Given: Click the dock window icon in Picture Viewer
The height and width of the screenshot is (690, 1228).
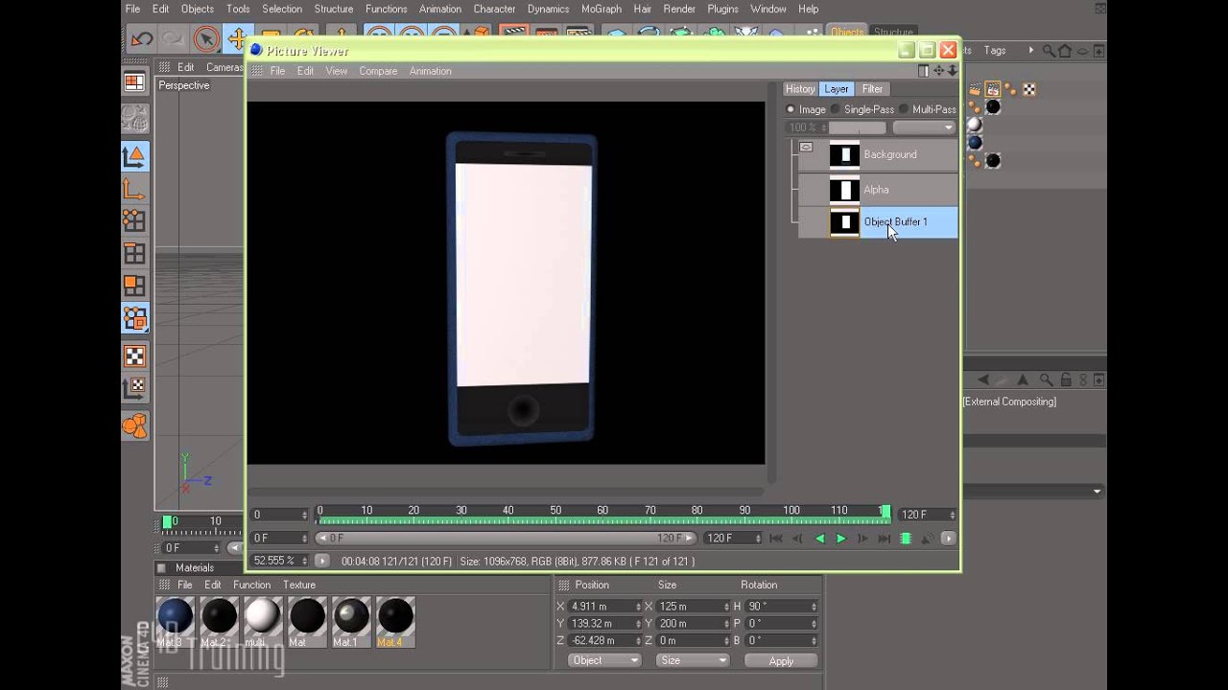Looking at the screenshot, I should click(x=924, y=71).
